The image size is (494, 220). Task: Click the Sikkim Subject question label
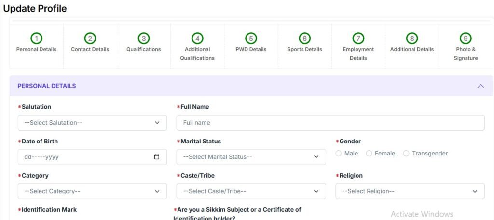237,213
